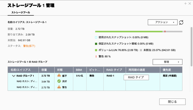
Task: Click the dark green 保証されたスナップショット swatch
Action: pyautogui.click(x=96, y=44)
